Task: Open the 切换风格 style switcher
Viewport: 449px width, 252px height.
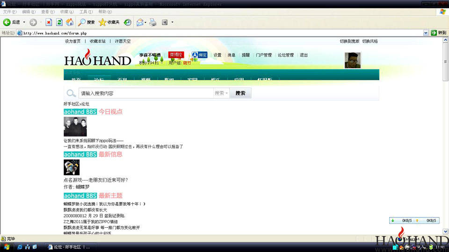Action: 370,41
